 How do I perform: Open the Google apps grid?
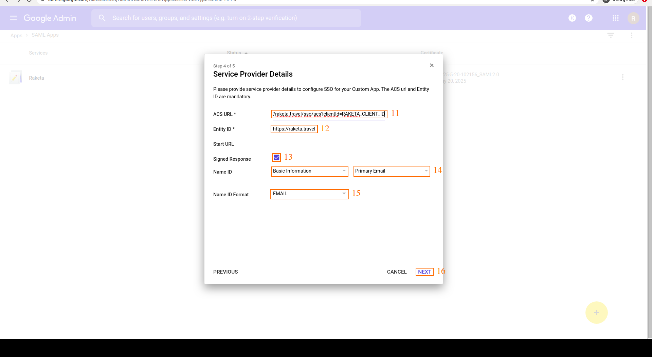coord(616,18)
